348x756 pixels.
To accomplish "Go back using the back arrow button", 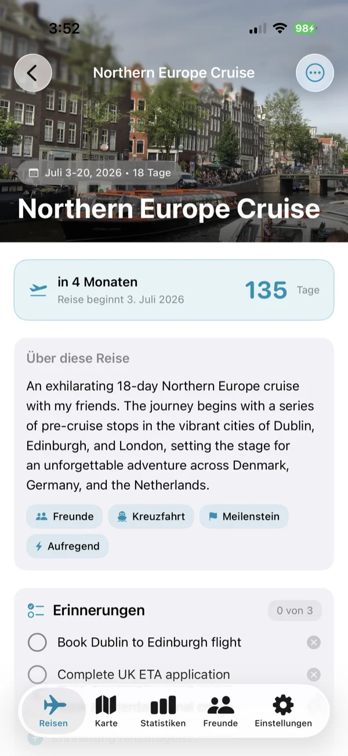I will [x=33, y=72].
